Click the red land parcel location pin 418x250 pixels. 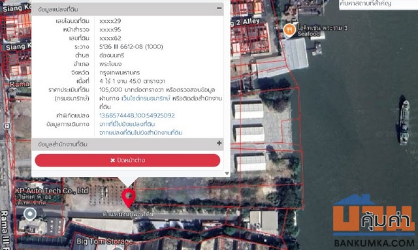pyautogui.click(x=129, y=198)
